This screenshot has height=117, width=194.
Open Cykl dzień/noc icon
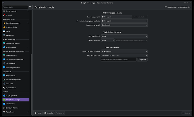point(4,87)
